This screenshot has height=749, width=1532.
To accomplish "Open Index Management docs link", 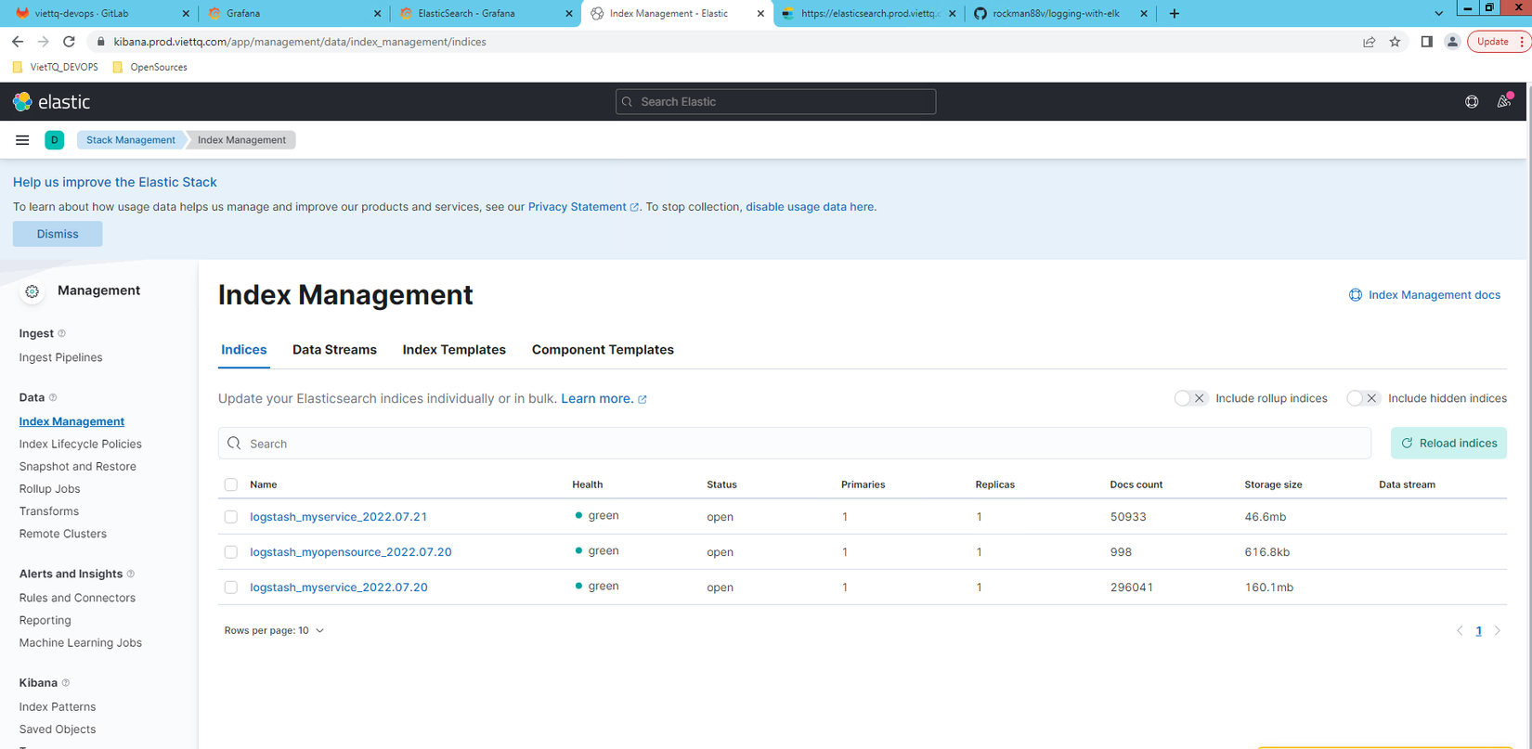I will [1424, 295].
